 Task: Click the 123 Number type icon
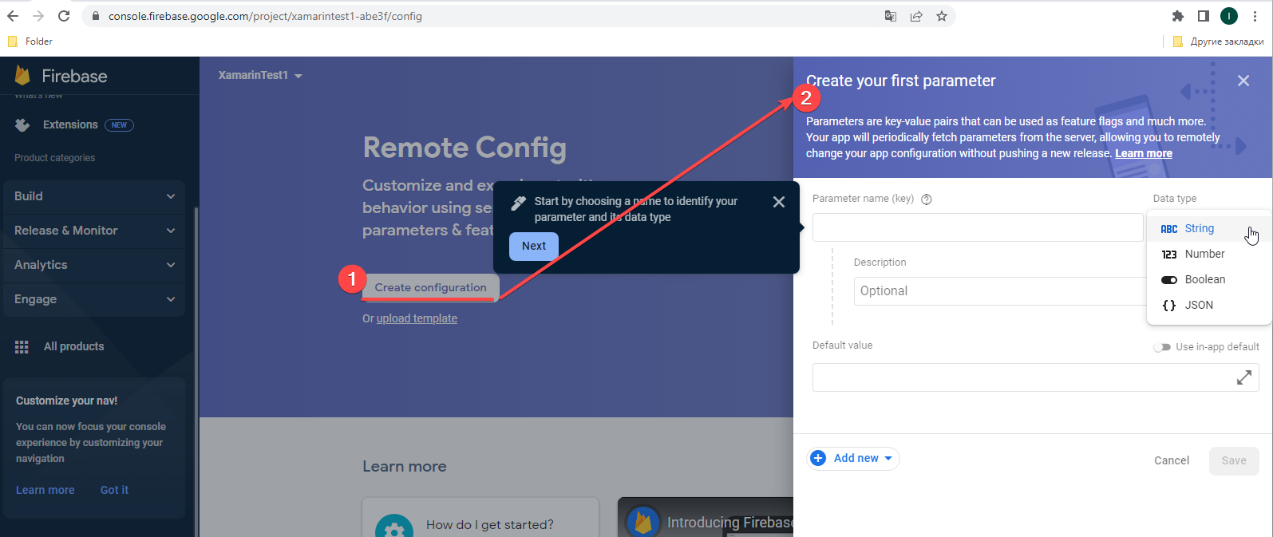(x=1169, y=255)
